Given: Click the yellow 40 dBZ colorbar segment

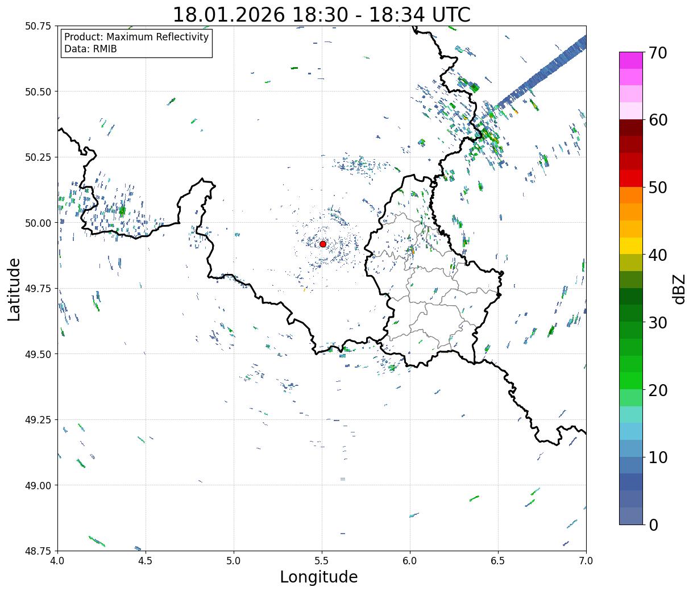Looking at the screenshot, I should click(631, 246).
